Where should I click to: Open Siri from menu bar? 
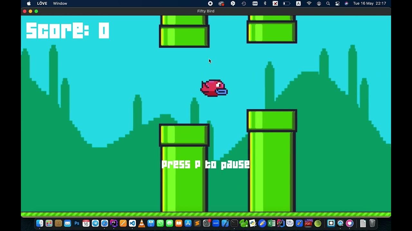(346, 4)
